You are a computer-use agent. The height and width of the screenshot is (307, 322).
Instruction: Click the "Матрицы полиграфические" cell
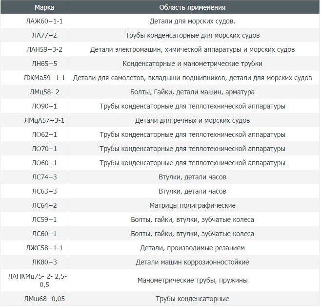[x=192, y=205]
